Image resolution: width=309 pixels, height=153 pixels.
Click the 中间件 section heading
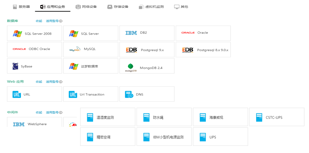pos(13,112)
